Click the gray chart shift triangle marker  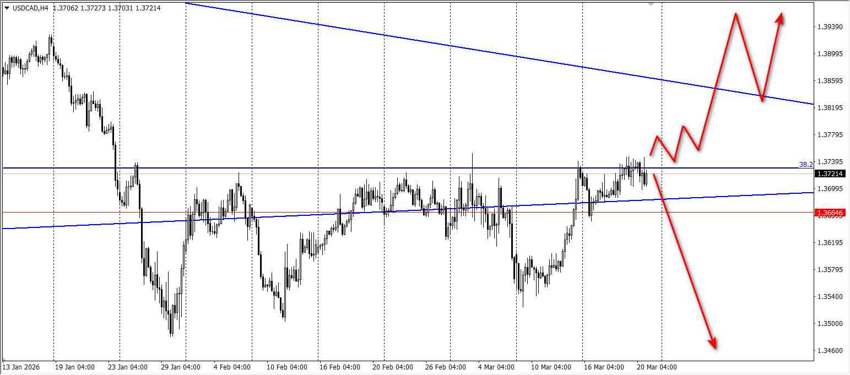click(651, 4)
